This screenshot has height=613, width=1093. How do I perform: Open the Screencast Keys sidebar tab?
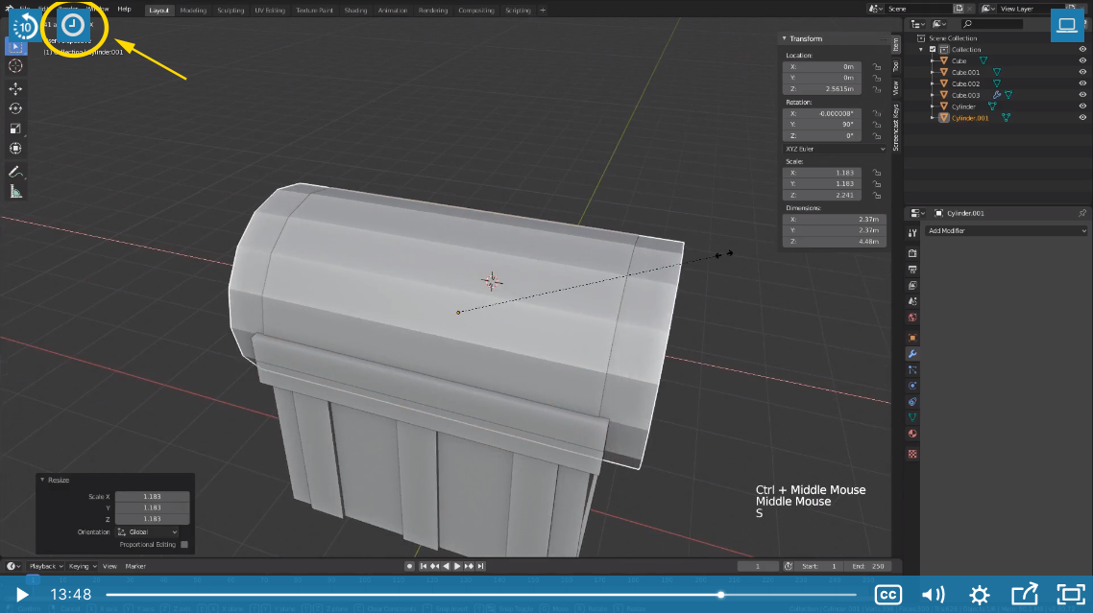(x=896, y=128)
